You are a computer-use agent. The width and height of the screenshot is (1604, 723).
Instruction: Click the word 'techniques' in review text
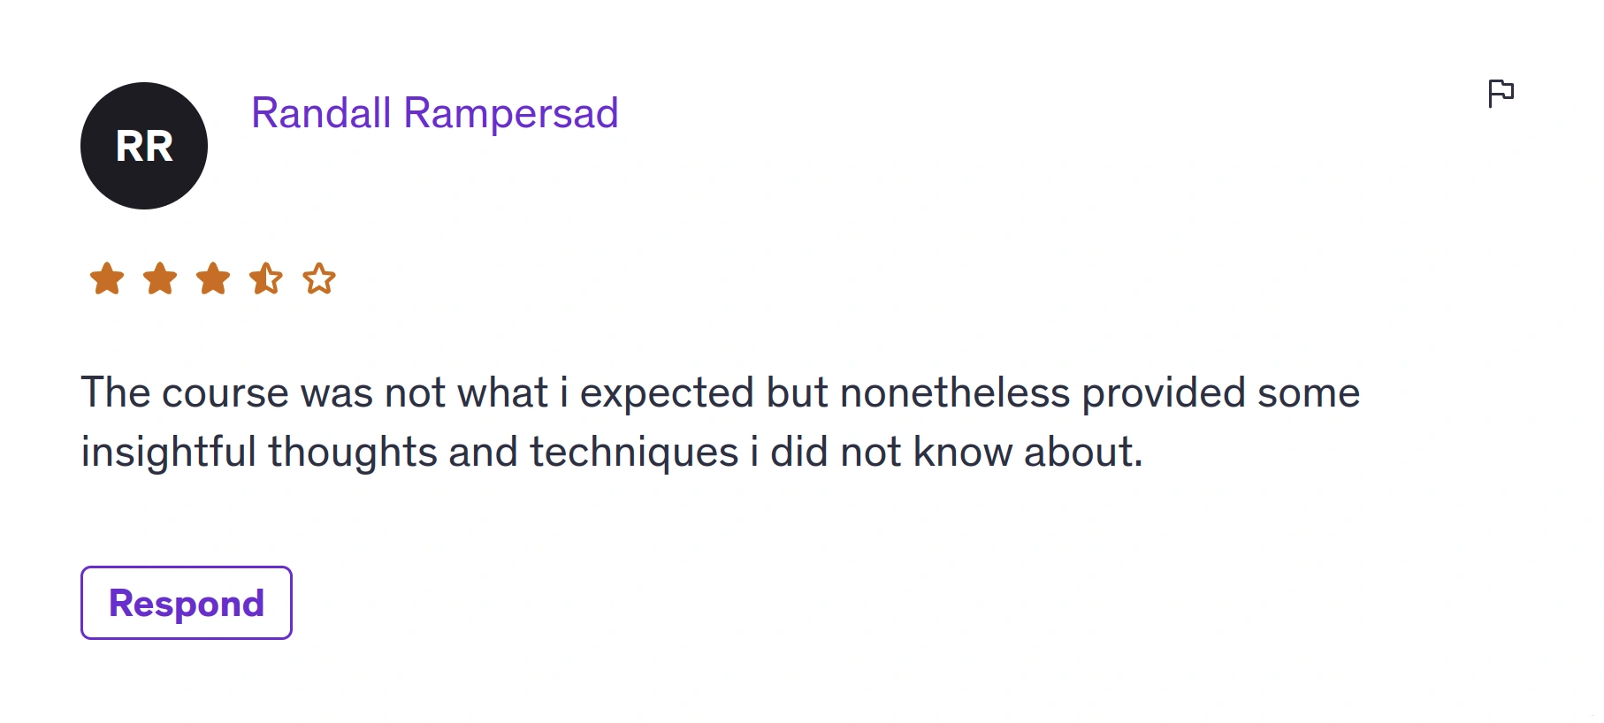tap(634, 452)
